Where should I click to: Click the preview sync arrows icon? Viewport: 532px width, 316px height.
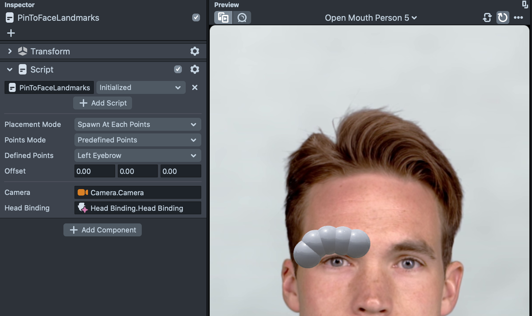[487, 17]
